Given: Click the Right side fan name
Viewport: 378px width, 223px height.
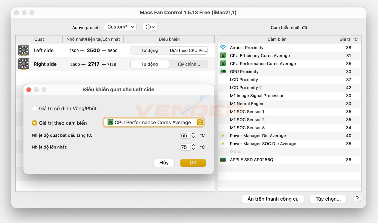Looking at the screenshot, I should coord(45,64).
